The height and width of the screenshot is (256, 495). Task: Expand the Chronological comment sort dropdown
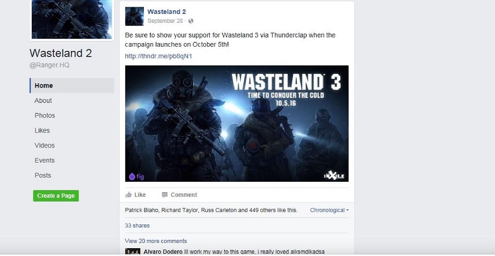[x=329, y=210]
